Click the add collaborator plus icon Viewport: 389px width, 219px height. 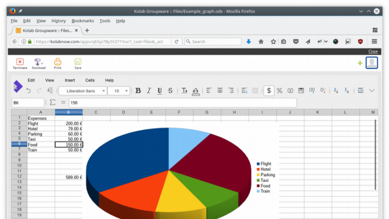(360, 63)
